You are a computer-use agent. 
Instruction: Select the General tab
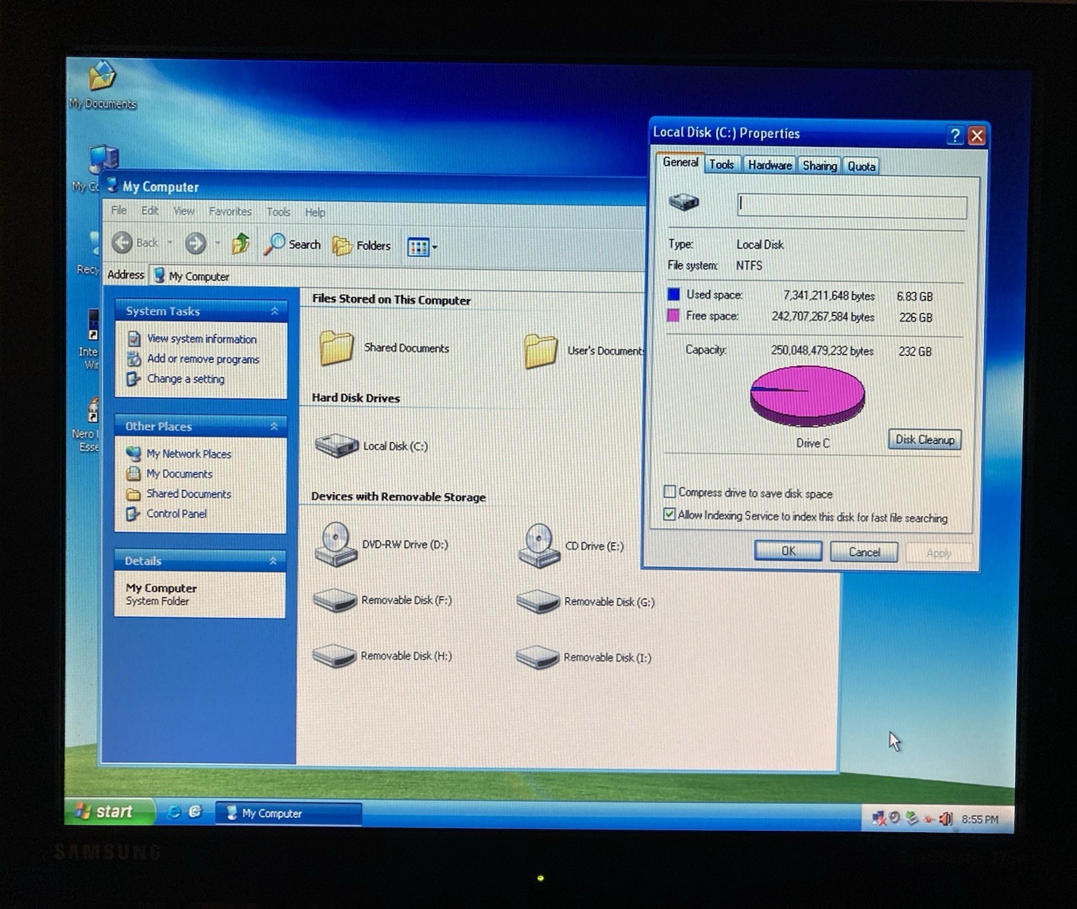680,162
